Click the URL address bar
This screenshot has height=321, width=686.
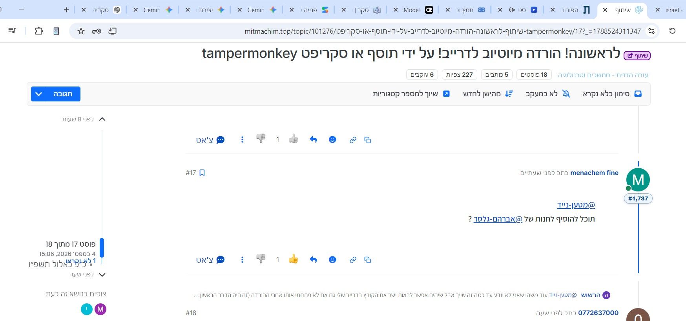click(x=443, y=31)
